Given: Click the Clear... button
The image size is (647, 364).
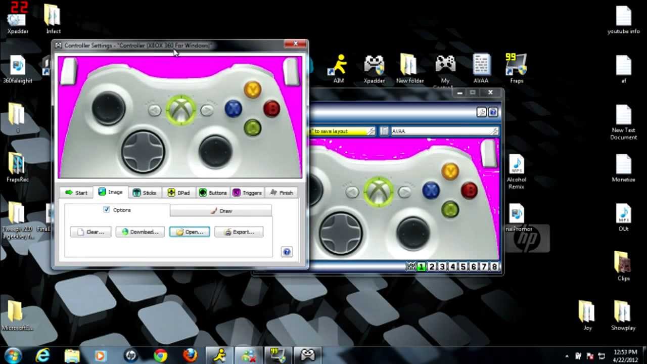Looking at the screenshot, I should [x=90, y=232].
